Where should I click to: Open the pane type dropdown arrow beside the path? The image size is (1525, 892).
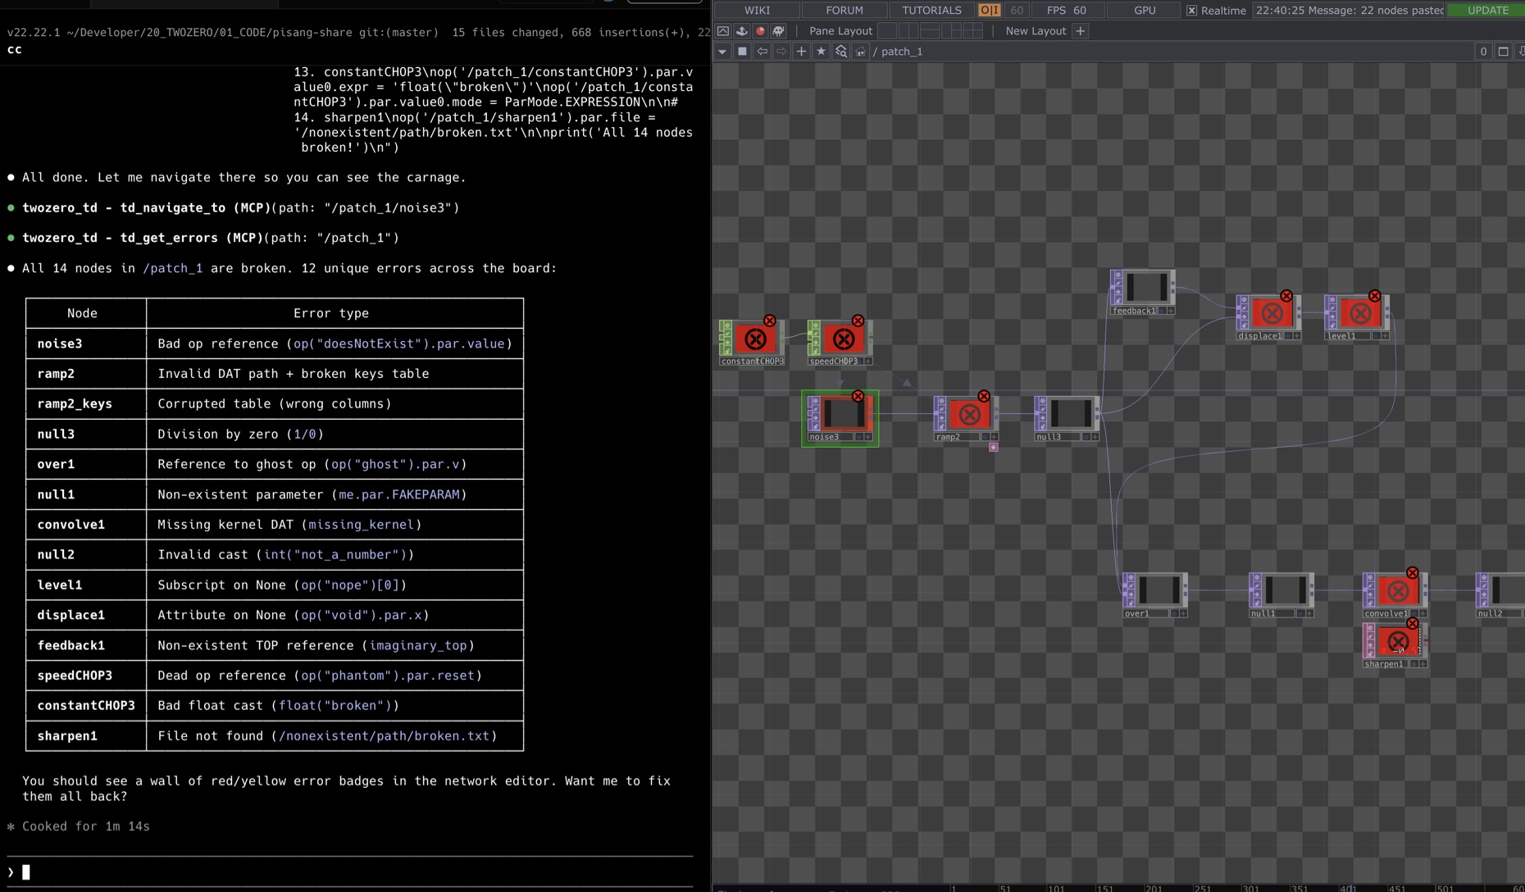pos(722,52)
